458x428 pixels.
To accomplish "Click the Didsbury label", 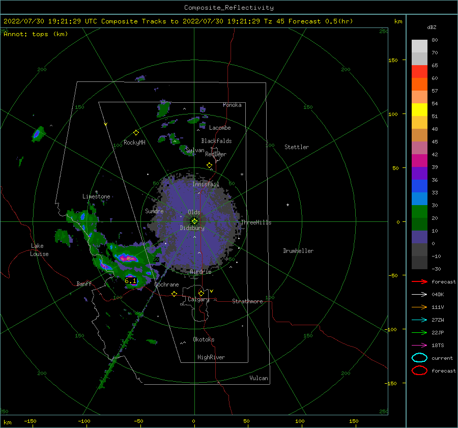I will pos(192,228).
